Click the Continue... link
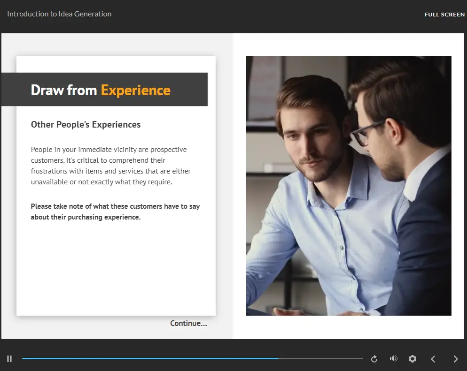This screenshot has height=371, width=467. point(188,323)
